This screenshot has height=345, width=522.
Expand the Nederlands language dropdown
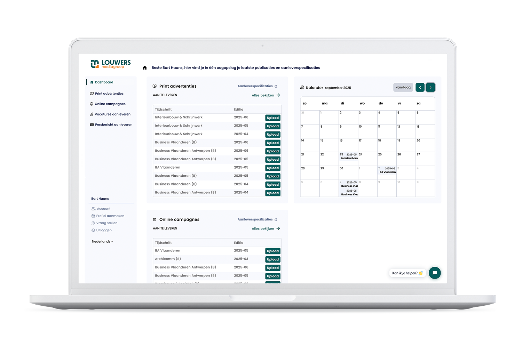tap(102, 241)
